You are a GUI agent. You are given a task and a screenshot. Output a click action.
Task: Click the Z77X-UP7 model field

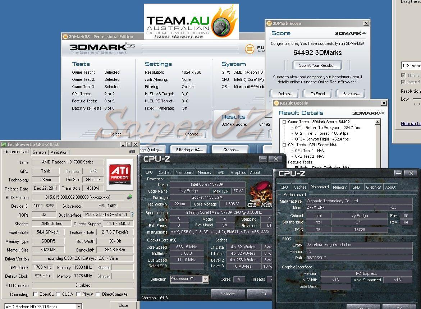click(340, 207)
